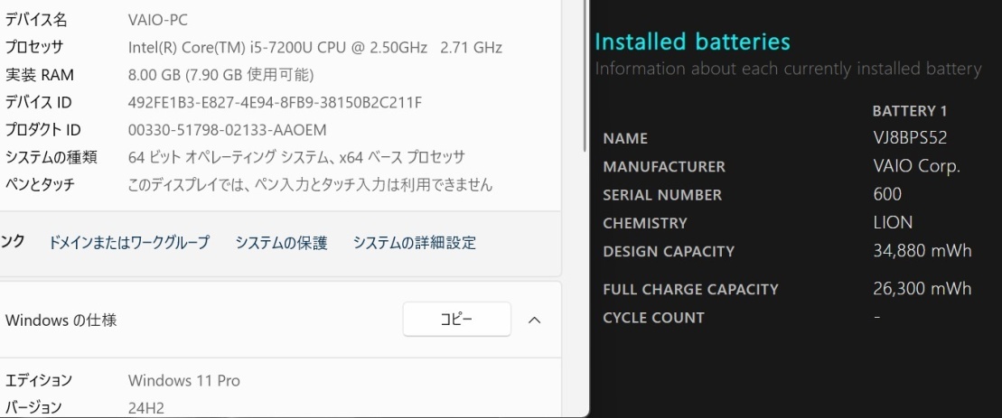Select battery name VJ8BPS52
The width and height of the screenshot is (1002, 418).
click(910, 138)
